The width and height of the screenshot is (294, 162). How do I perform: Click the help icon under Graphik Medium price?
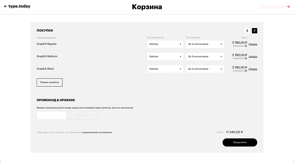tap(246, 58)
